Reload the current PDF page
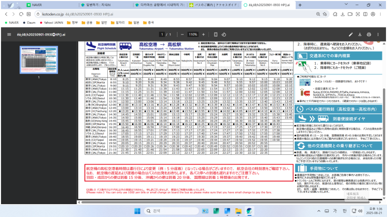This screenshot has height=217, width=387. (x=21, y=14)
